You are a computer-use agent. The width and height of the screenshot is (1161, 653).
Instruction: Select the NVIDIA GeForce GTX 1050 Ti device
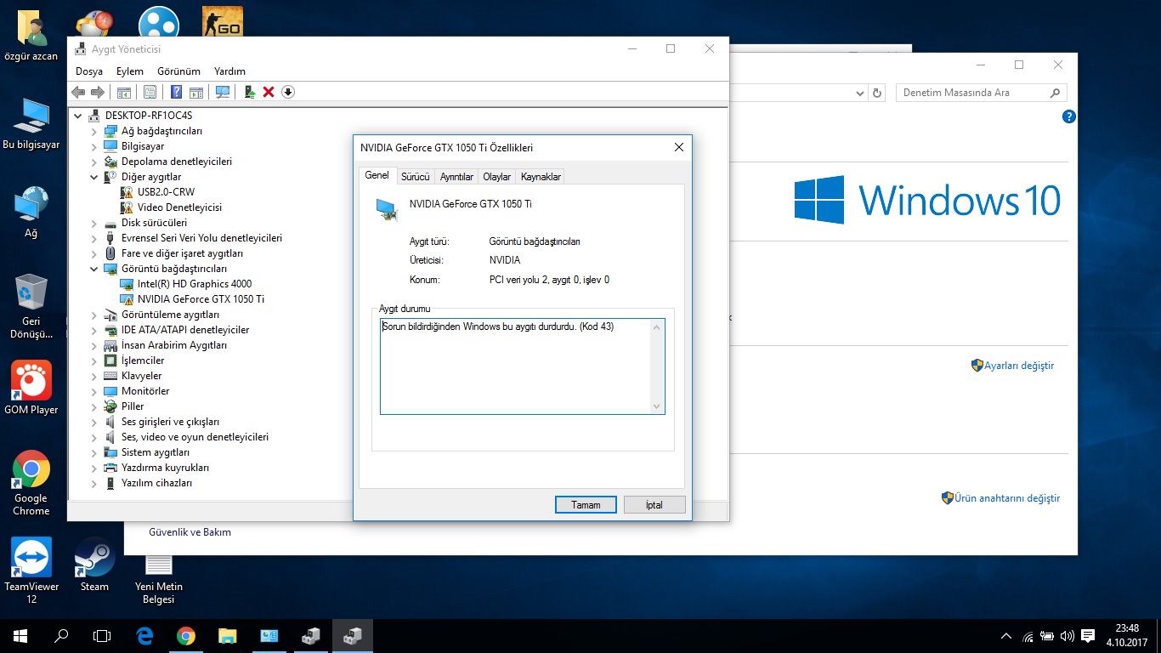pyautogui.click(x=201, y=299)
